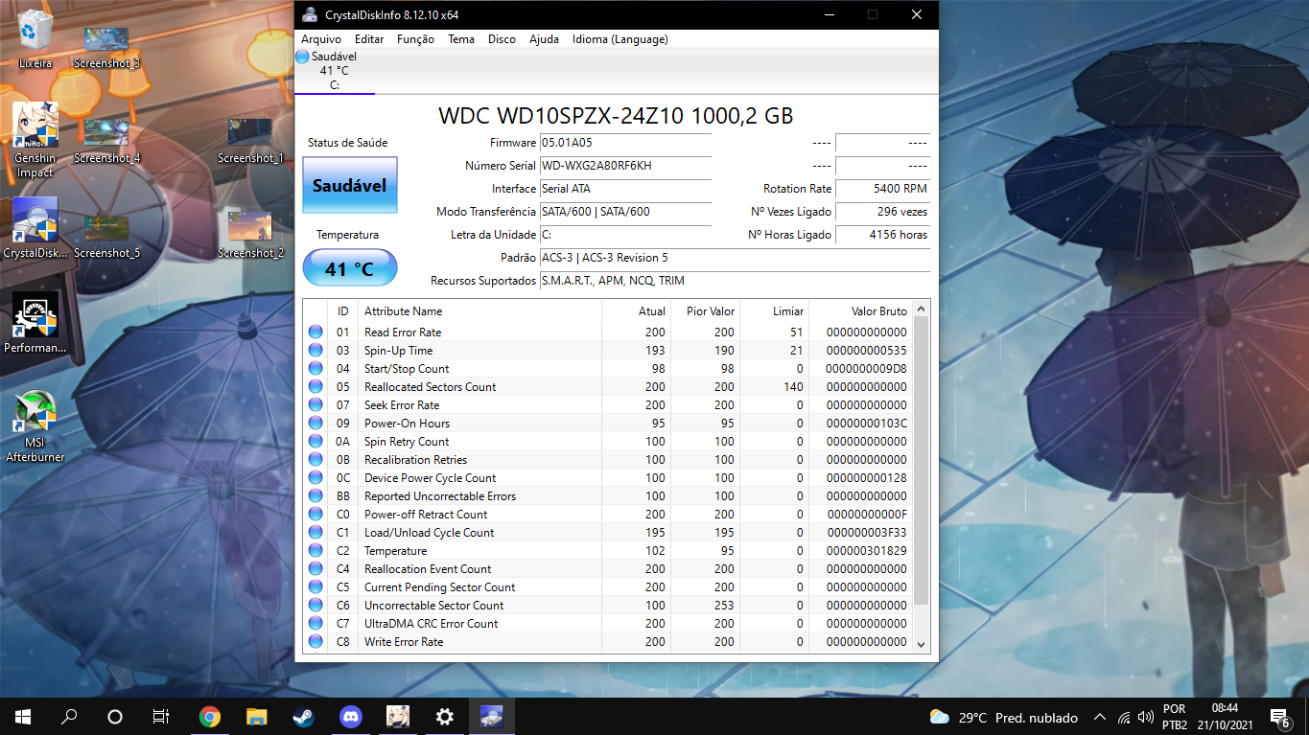Click the status orb for Uncorrectable Sector Count
Screen dimensions: 1309x735
click(x=316, y=606)
